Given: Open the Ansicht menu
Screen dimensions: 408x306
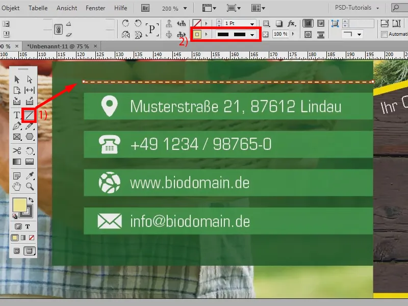Looking at the screenshot, I should [67, 8].
